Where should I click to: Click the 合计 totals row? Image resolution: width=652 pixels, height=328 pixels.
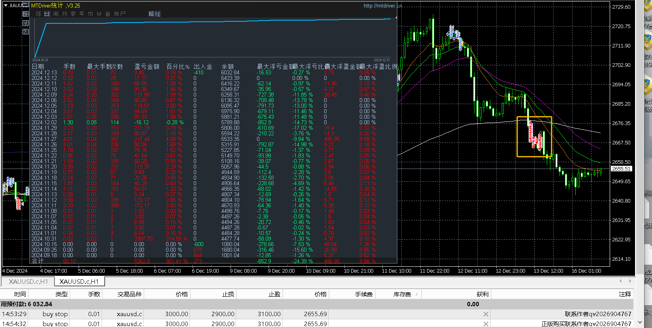214,261
